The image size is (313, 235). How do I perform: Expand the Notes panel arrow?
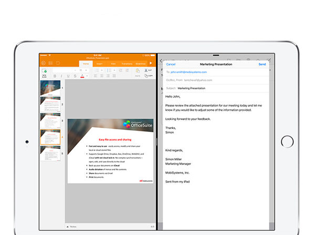[68, 227]
